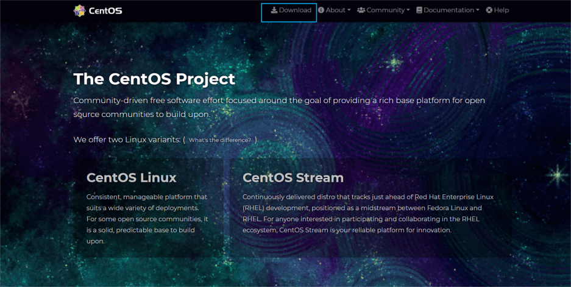Follow the "What's the difference?" link
This screenshot has height=287, width=571.
[219, 140]
